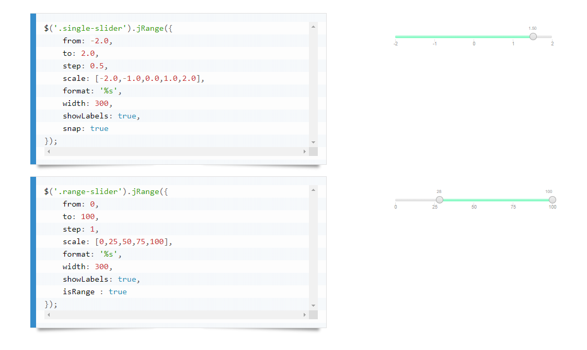Screen dimensions: 587x350
Task: Click the horizontal scrollbar track under the single-slider code
Action: click(x=177, y=151)
